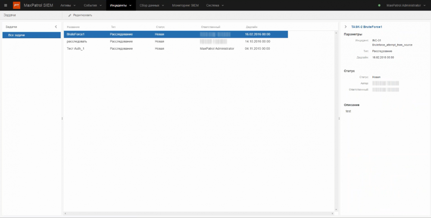Open the Система dropdown menu
Screen dimensions: 431x218
pyautogui.click(x=215, y=5)
